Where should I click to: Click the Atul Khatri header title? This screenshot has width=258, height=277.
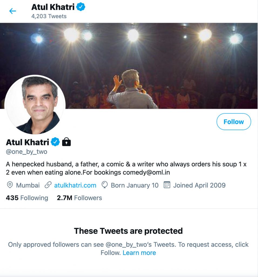pyautogui.click(x=53, y=7)
